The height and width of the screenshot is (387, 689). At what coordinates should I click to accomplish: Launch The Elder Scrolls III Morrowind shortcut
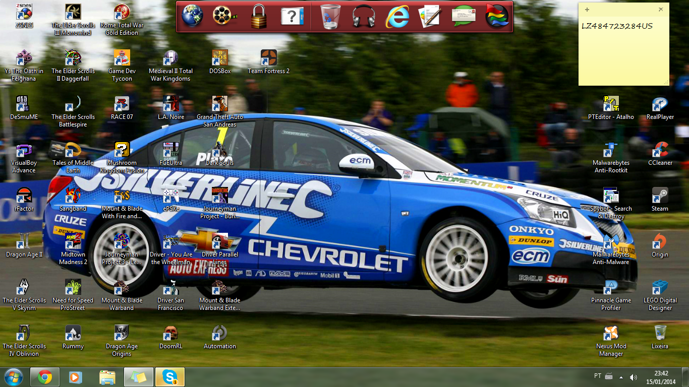click(73, 20)
